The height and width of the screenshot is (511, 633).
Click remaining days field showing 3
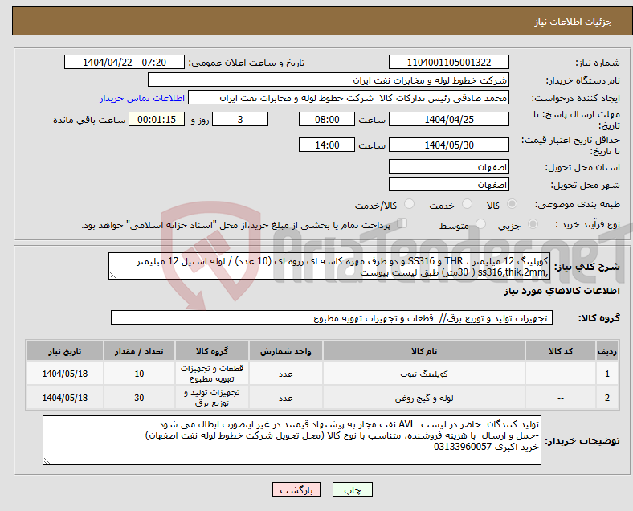pos(240,119)
